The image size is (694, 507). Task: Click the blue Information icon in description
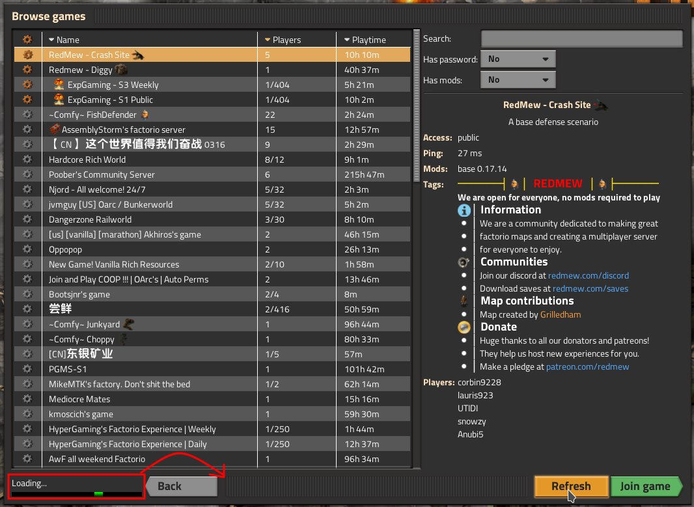[x=464, y=210]
